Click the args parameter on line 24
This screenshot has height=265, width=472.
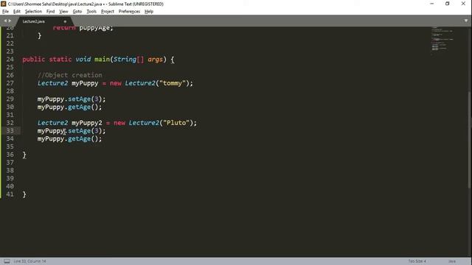coord(155,59)
